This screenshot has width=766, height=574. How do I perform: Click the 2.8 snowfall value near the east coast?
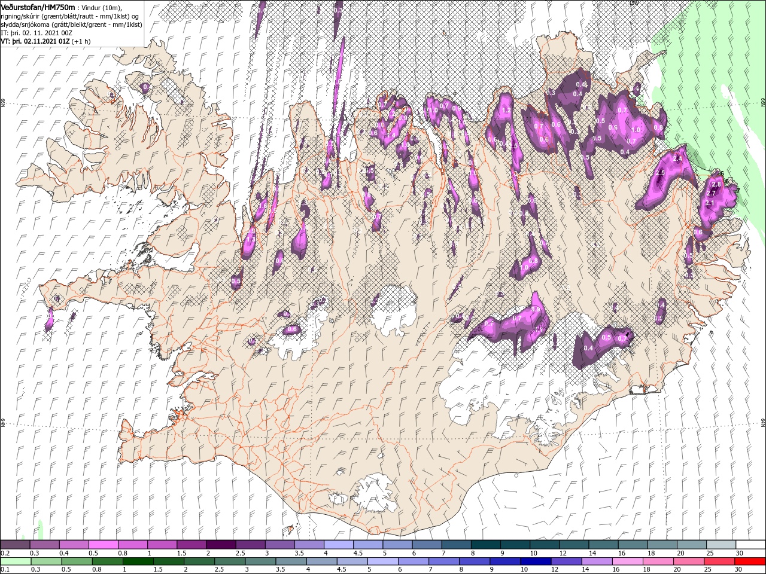tap(716, 184)
